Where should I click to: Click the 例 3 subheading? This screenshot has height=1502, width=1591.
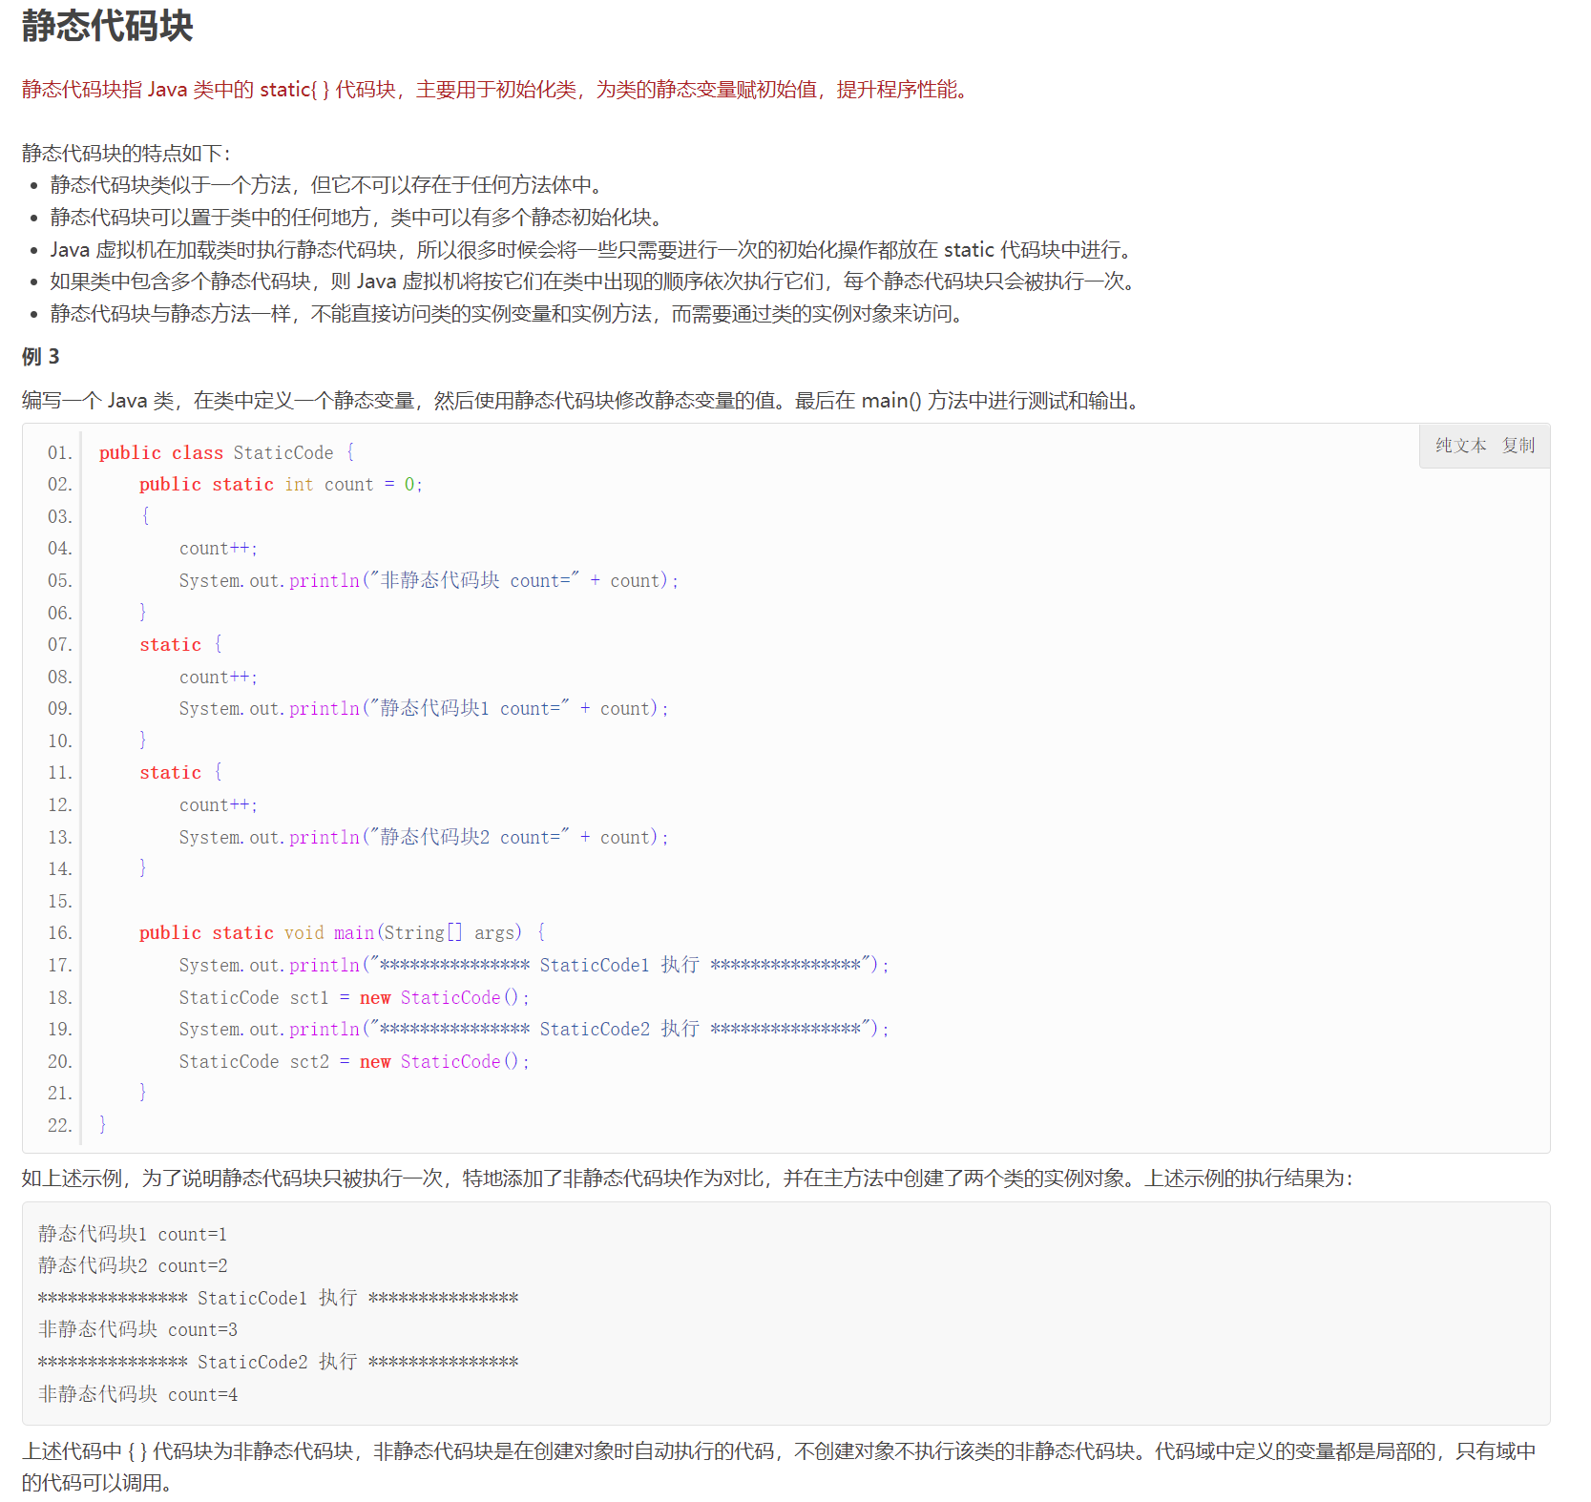click(x=41, y=357)
